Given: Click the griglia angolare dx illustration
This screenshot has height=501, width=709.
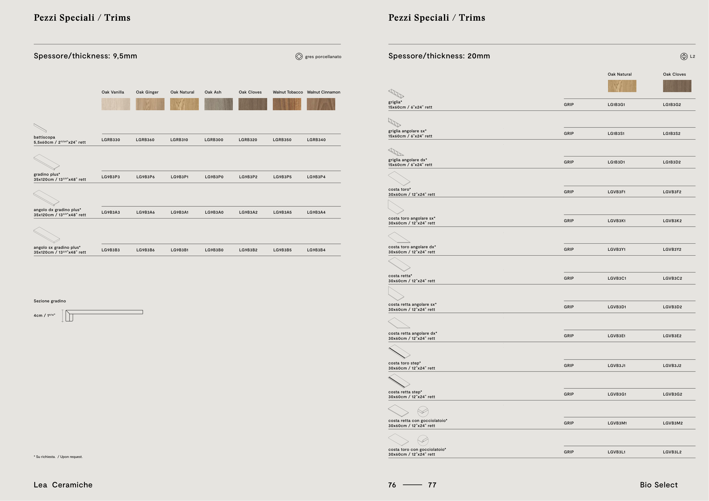Looking at the screenshot, I should click(x=396, y=152).
